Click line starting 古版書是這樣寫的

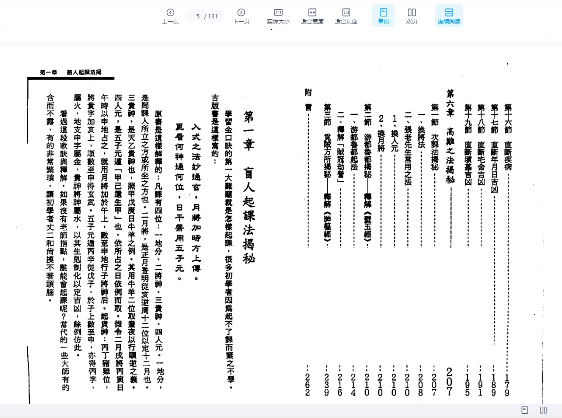(215, 128)
